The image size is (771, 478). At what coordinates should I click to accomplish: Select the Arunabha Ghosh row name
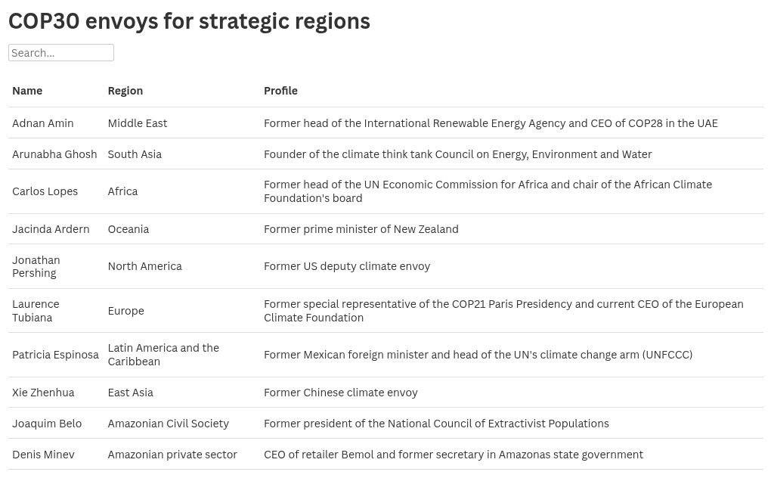pos(54,154)
